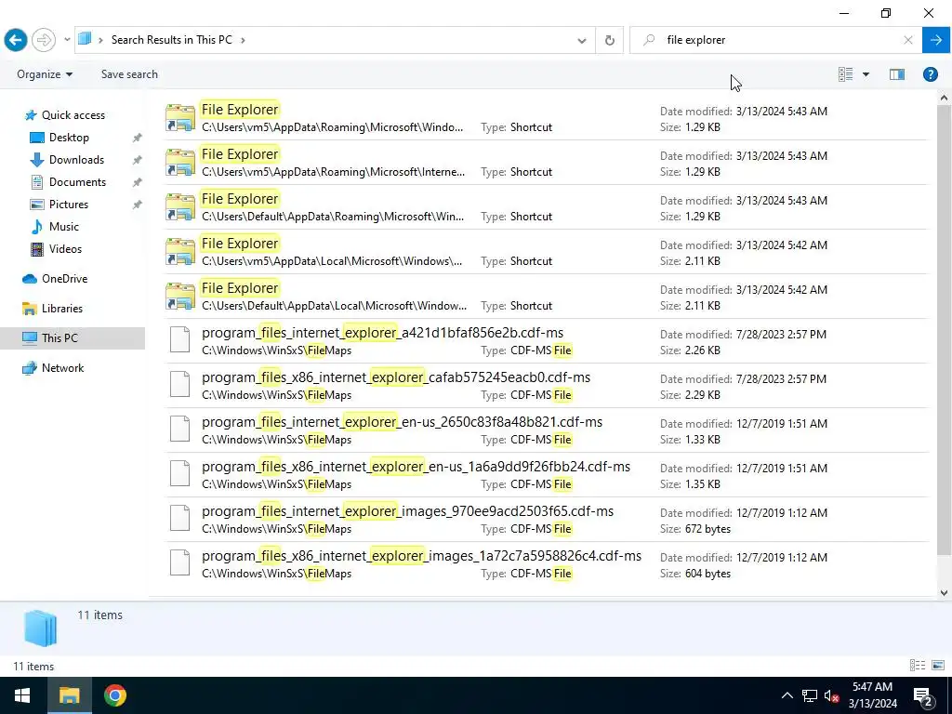Click the computer icon in the address bar

(x=85, y=39)
